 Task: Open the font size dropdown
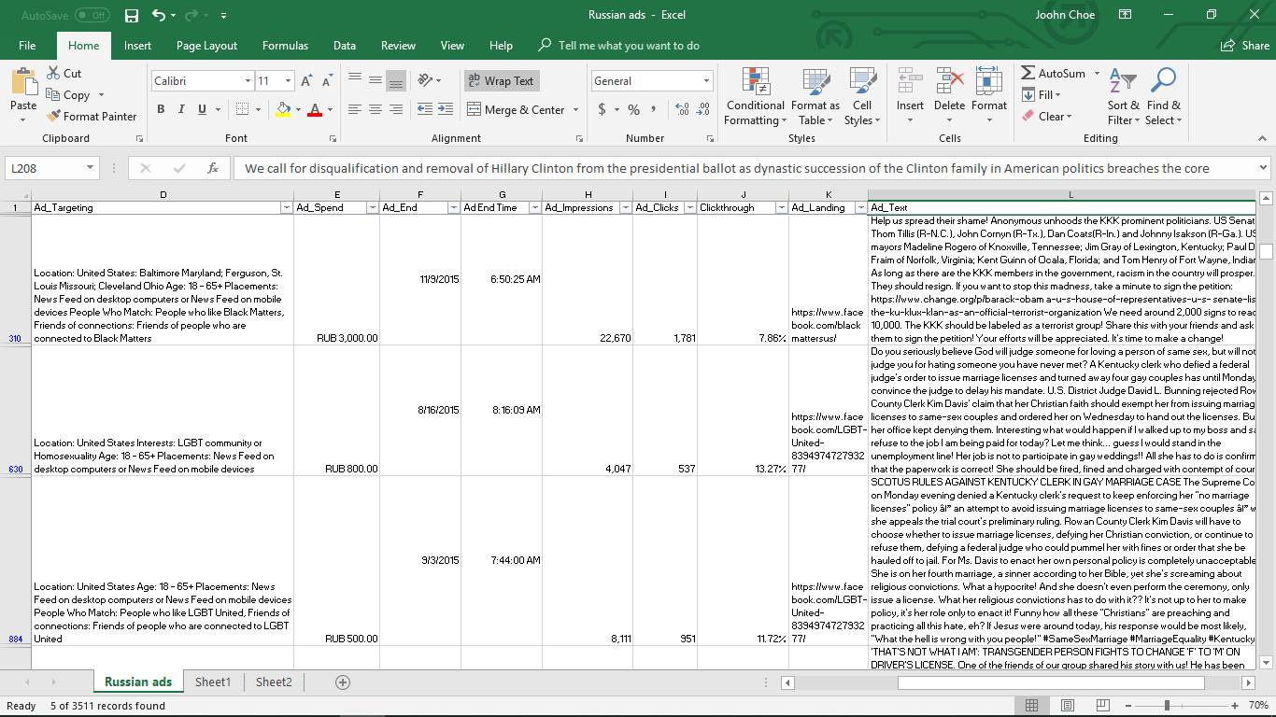point(288,81)
